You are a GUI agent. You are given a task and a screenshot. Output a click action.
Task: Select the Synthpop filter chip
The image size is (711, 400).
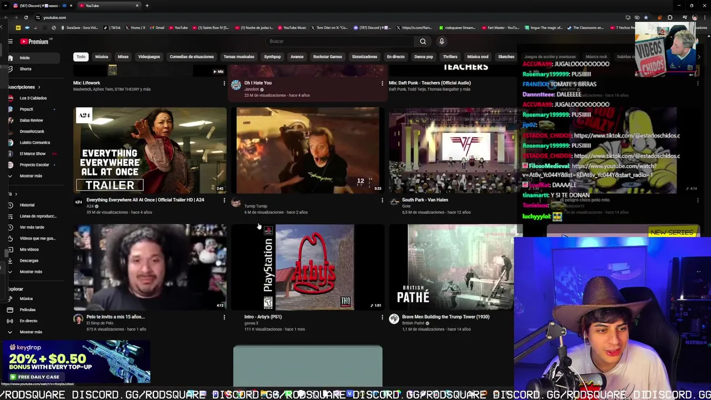coord(272,57)
